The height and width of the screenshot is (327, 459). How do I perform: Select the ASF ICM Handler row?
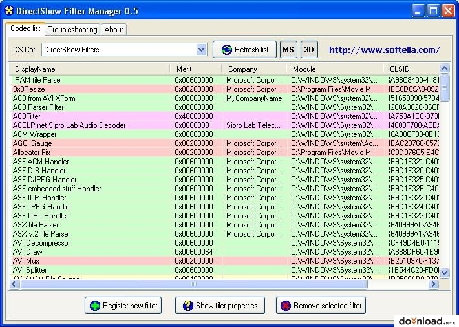coord(224,198)
